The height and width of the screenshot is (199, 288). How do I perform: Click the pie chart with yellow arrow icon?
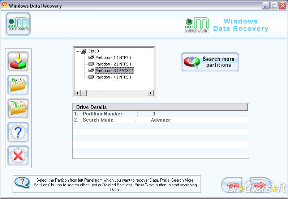click(x=18, y=62)
